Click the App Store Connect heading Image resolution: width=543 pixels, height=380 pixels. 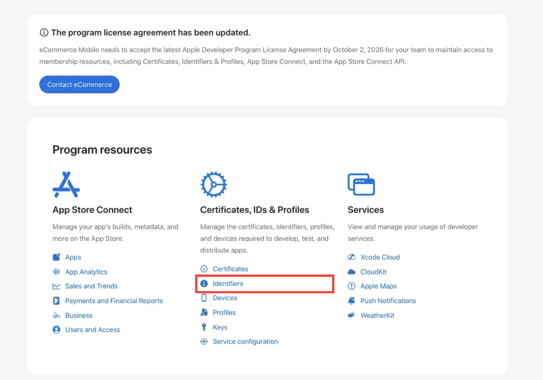[92, 210]
